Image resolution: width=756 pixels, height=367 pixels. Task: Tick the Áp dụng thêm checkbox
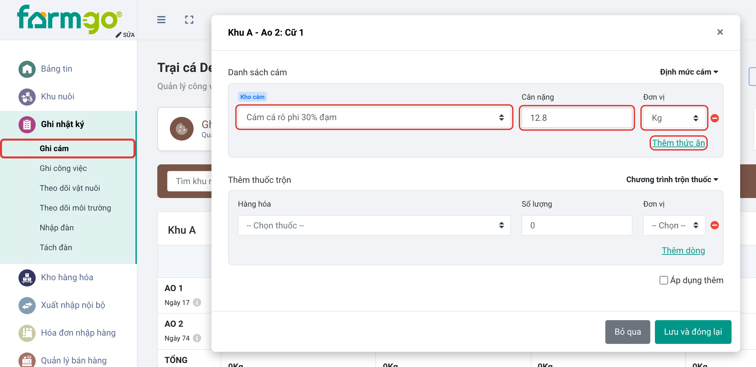663,280
